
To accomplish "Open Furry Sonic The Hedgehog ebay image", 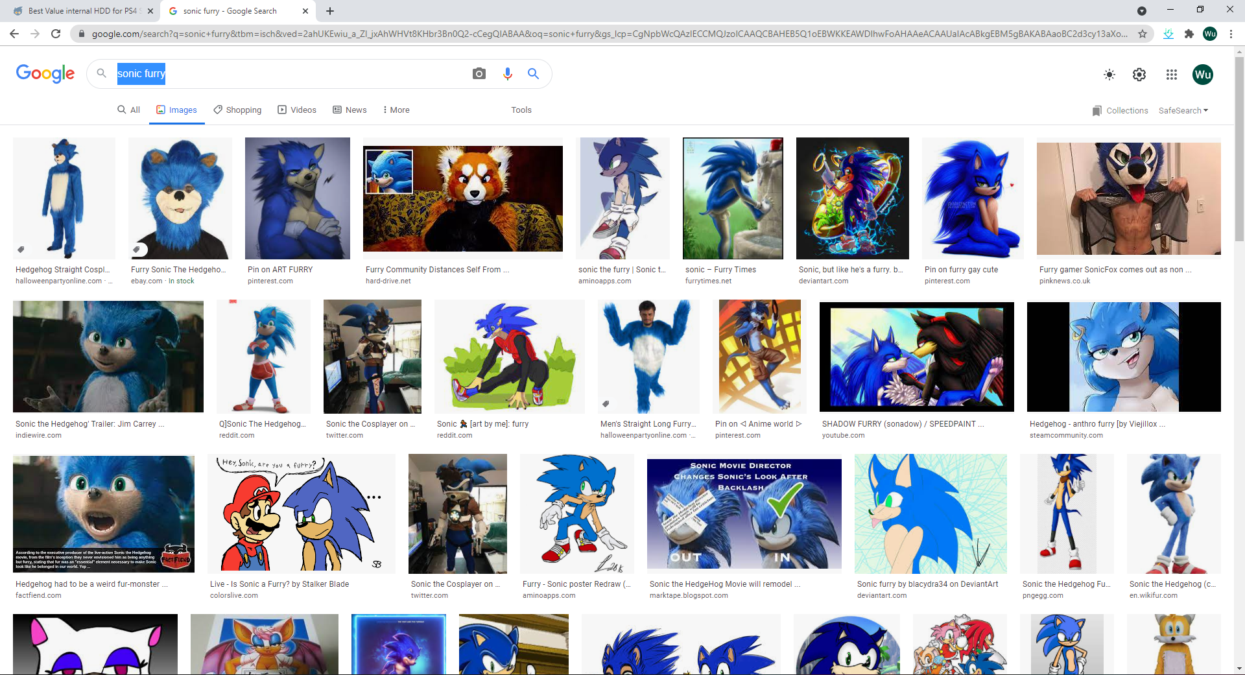I will pos(180,198).
